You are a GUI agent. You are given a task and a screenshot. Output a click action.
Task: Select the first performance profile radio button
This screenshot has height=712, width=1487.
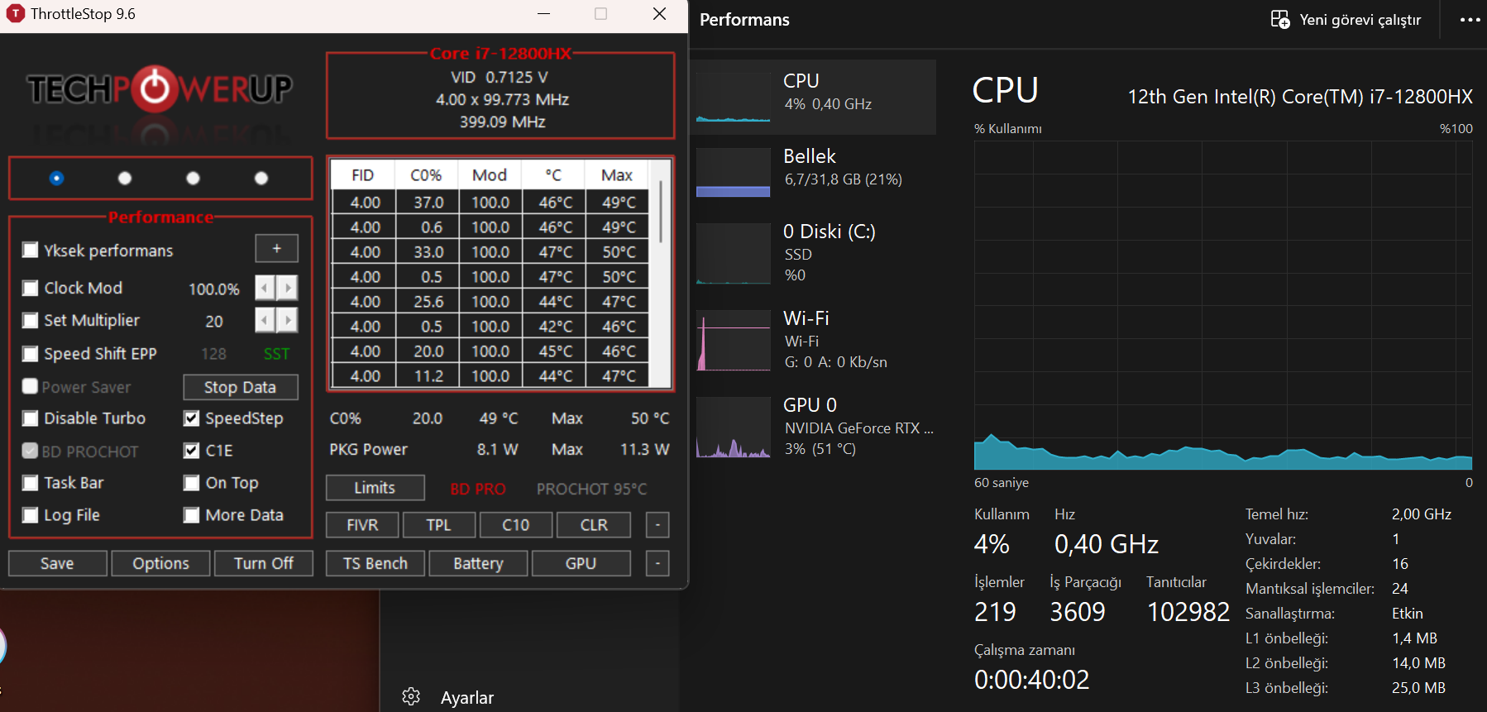(x=56, y=178)
